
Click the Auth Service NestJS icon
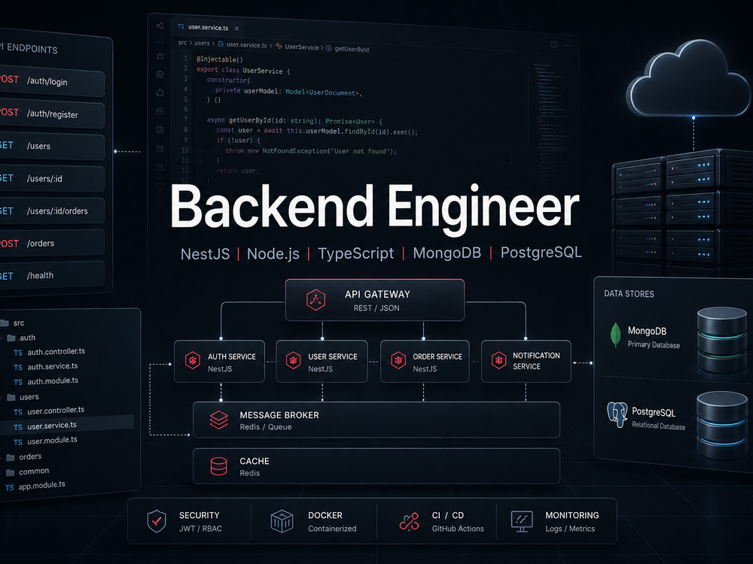point(193,360)
